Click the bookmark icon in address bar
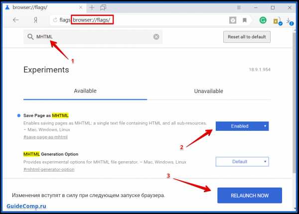The height and width of the screenshot is (214, 299). pos(245,20)
